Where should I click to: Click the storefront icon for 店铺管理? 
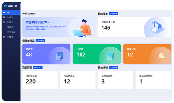coord(4,37)
